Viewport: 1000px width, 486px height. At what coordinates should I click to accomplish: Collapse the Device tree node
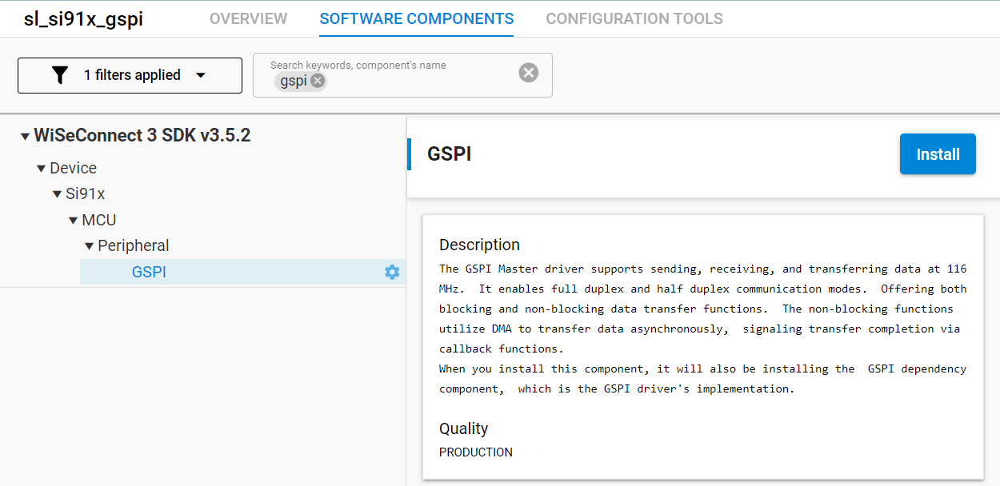click(x=40, y=168)
